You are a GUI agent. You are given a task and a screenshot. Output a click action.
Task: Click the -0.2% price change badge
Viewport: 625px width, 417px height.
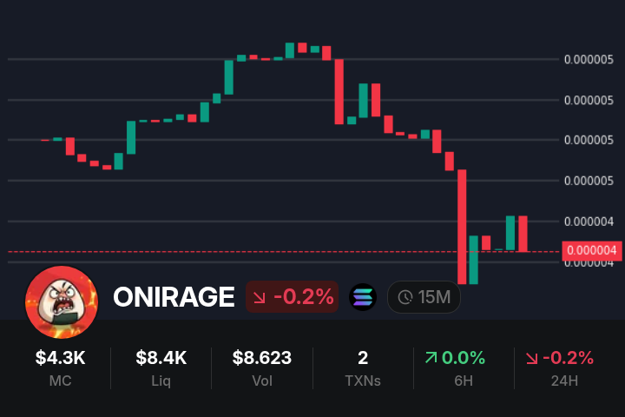(292, 297)
